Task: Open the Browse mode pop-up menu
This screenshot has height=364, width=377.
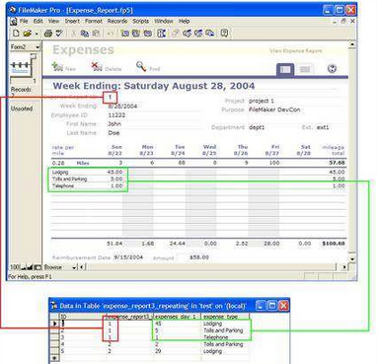Action: click(60, 267)
